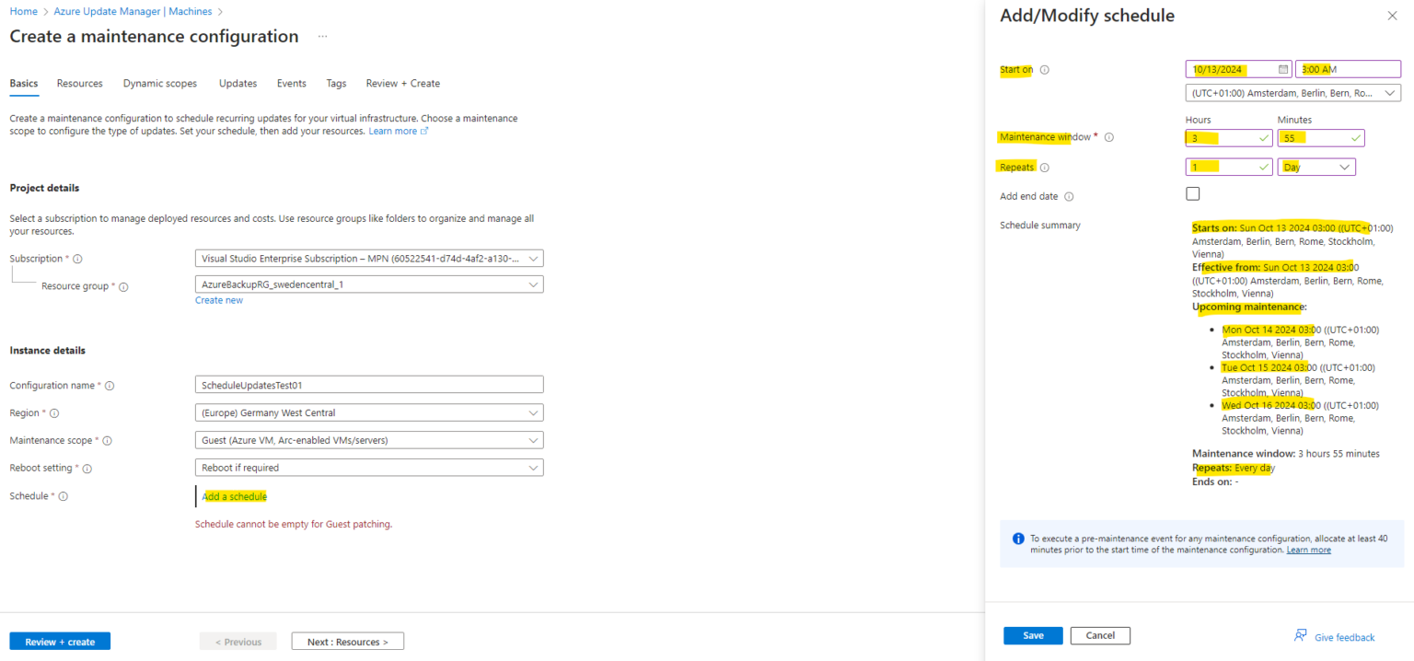Open Azure Update Manager | Machines breadcrumb

132,12
